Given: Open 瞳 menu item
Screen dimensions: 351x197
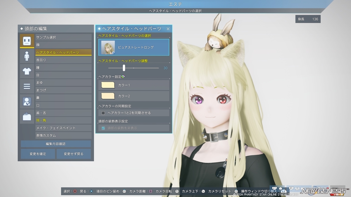Looking at the screenshot, I should pos(63,67).
